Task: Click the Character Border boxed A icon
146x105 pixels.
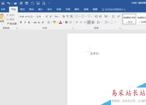Action: [72, 16]
